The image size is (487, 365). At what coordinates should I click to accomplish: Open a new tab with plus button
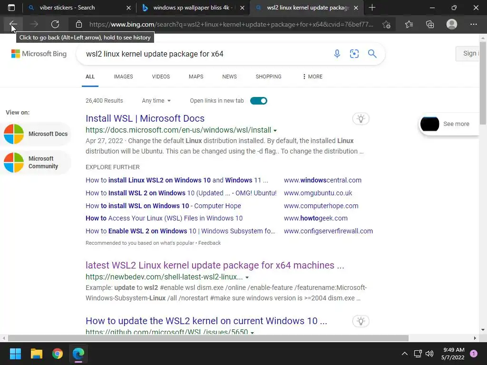pos(372,8)
